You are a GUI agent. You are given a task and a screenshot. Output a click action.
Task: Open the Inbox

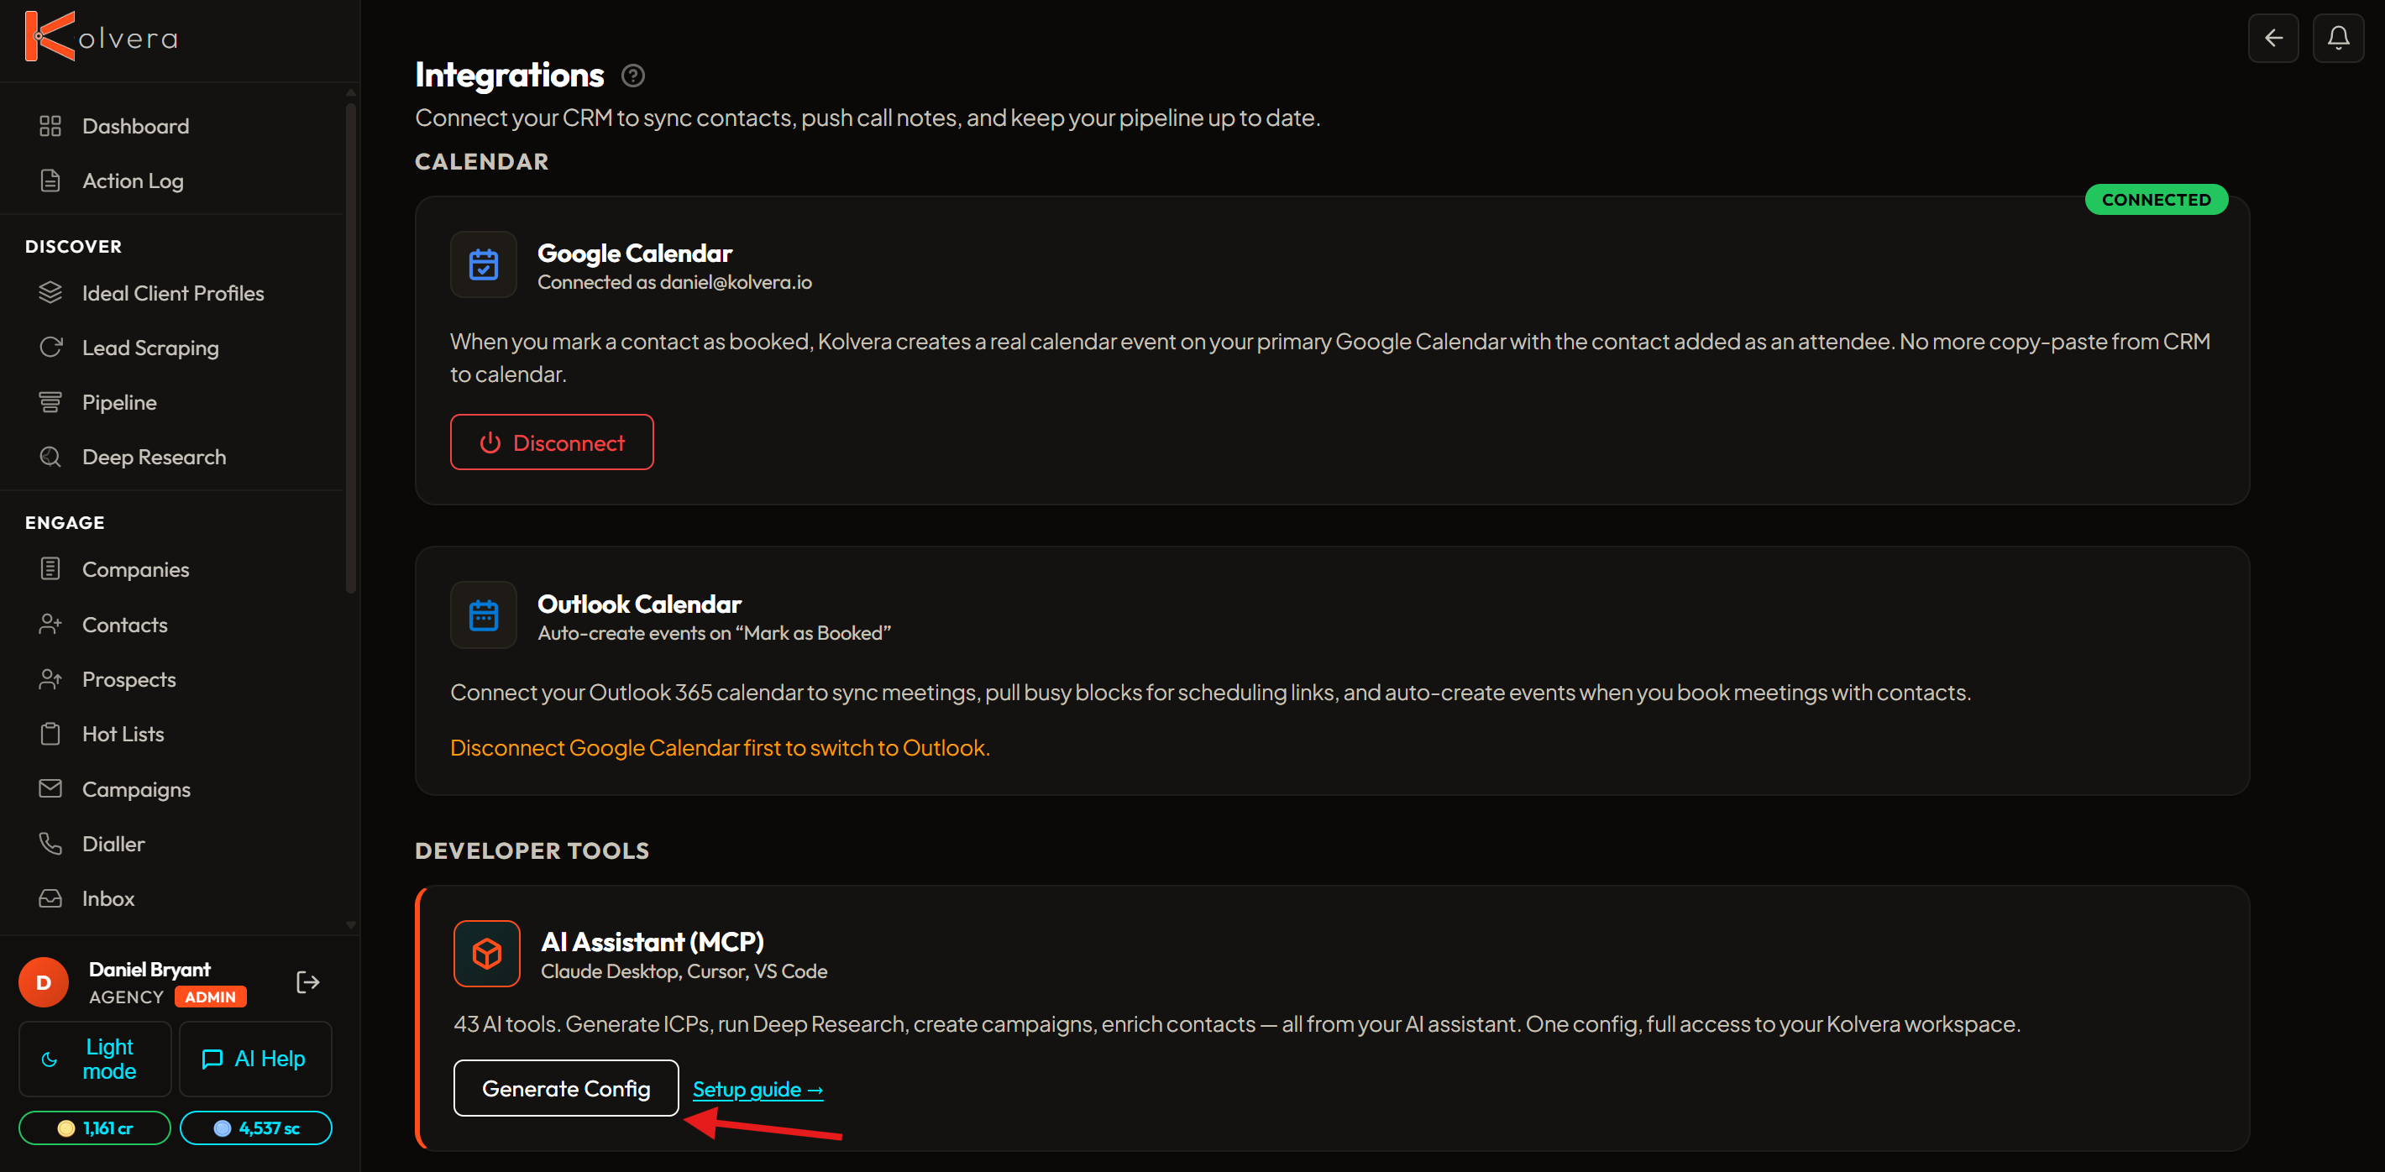click(108, 898)
